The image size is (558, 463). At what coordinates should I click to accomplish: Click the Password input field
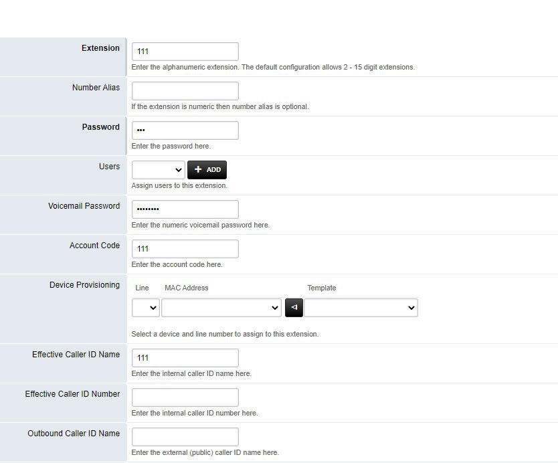click(x=185, y=130)
